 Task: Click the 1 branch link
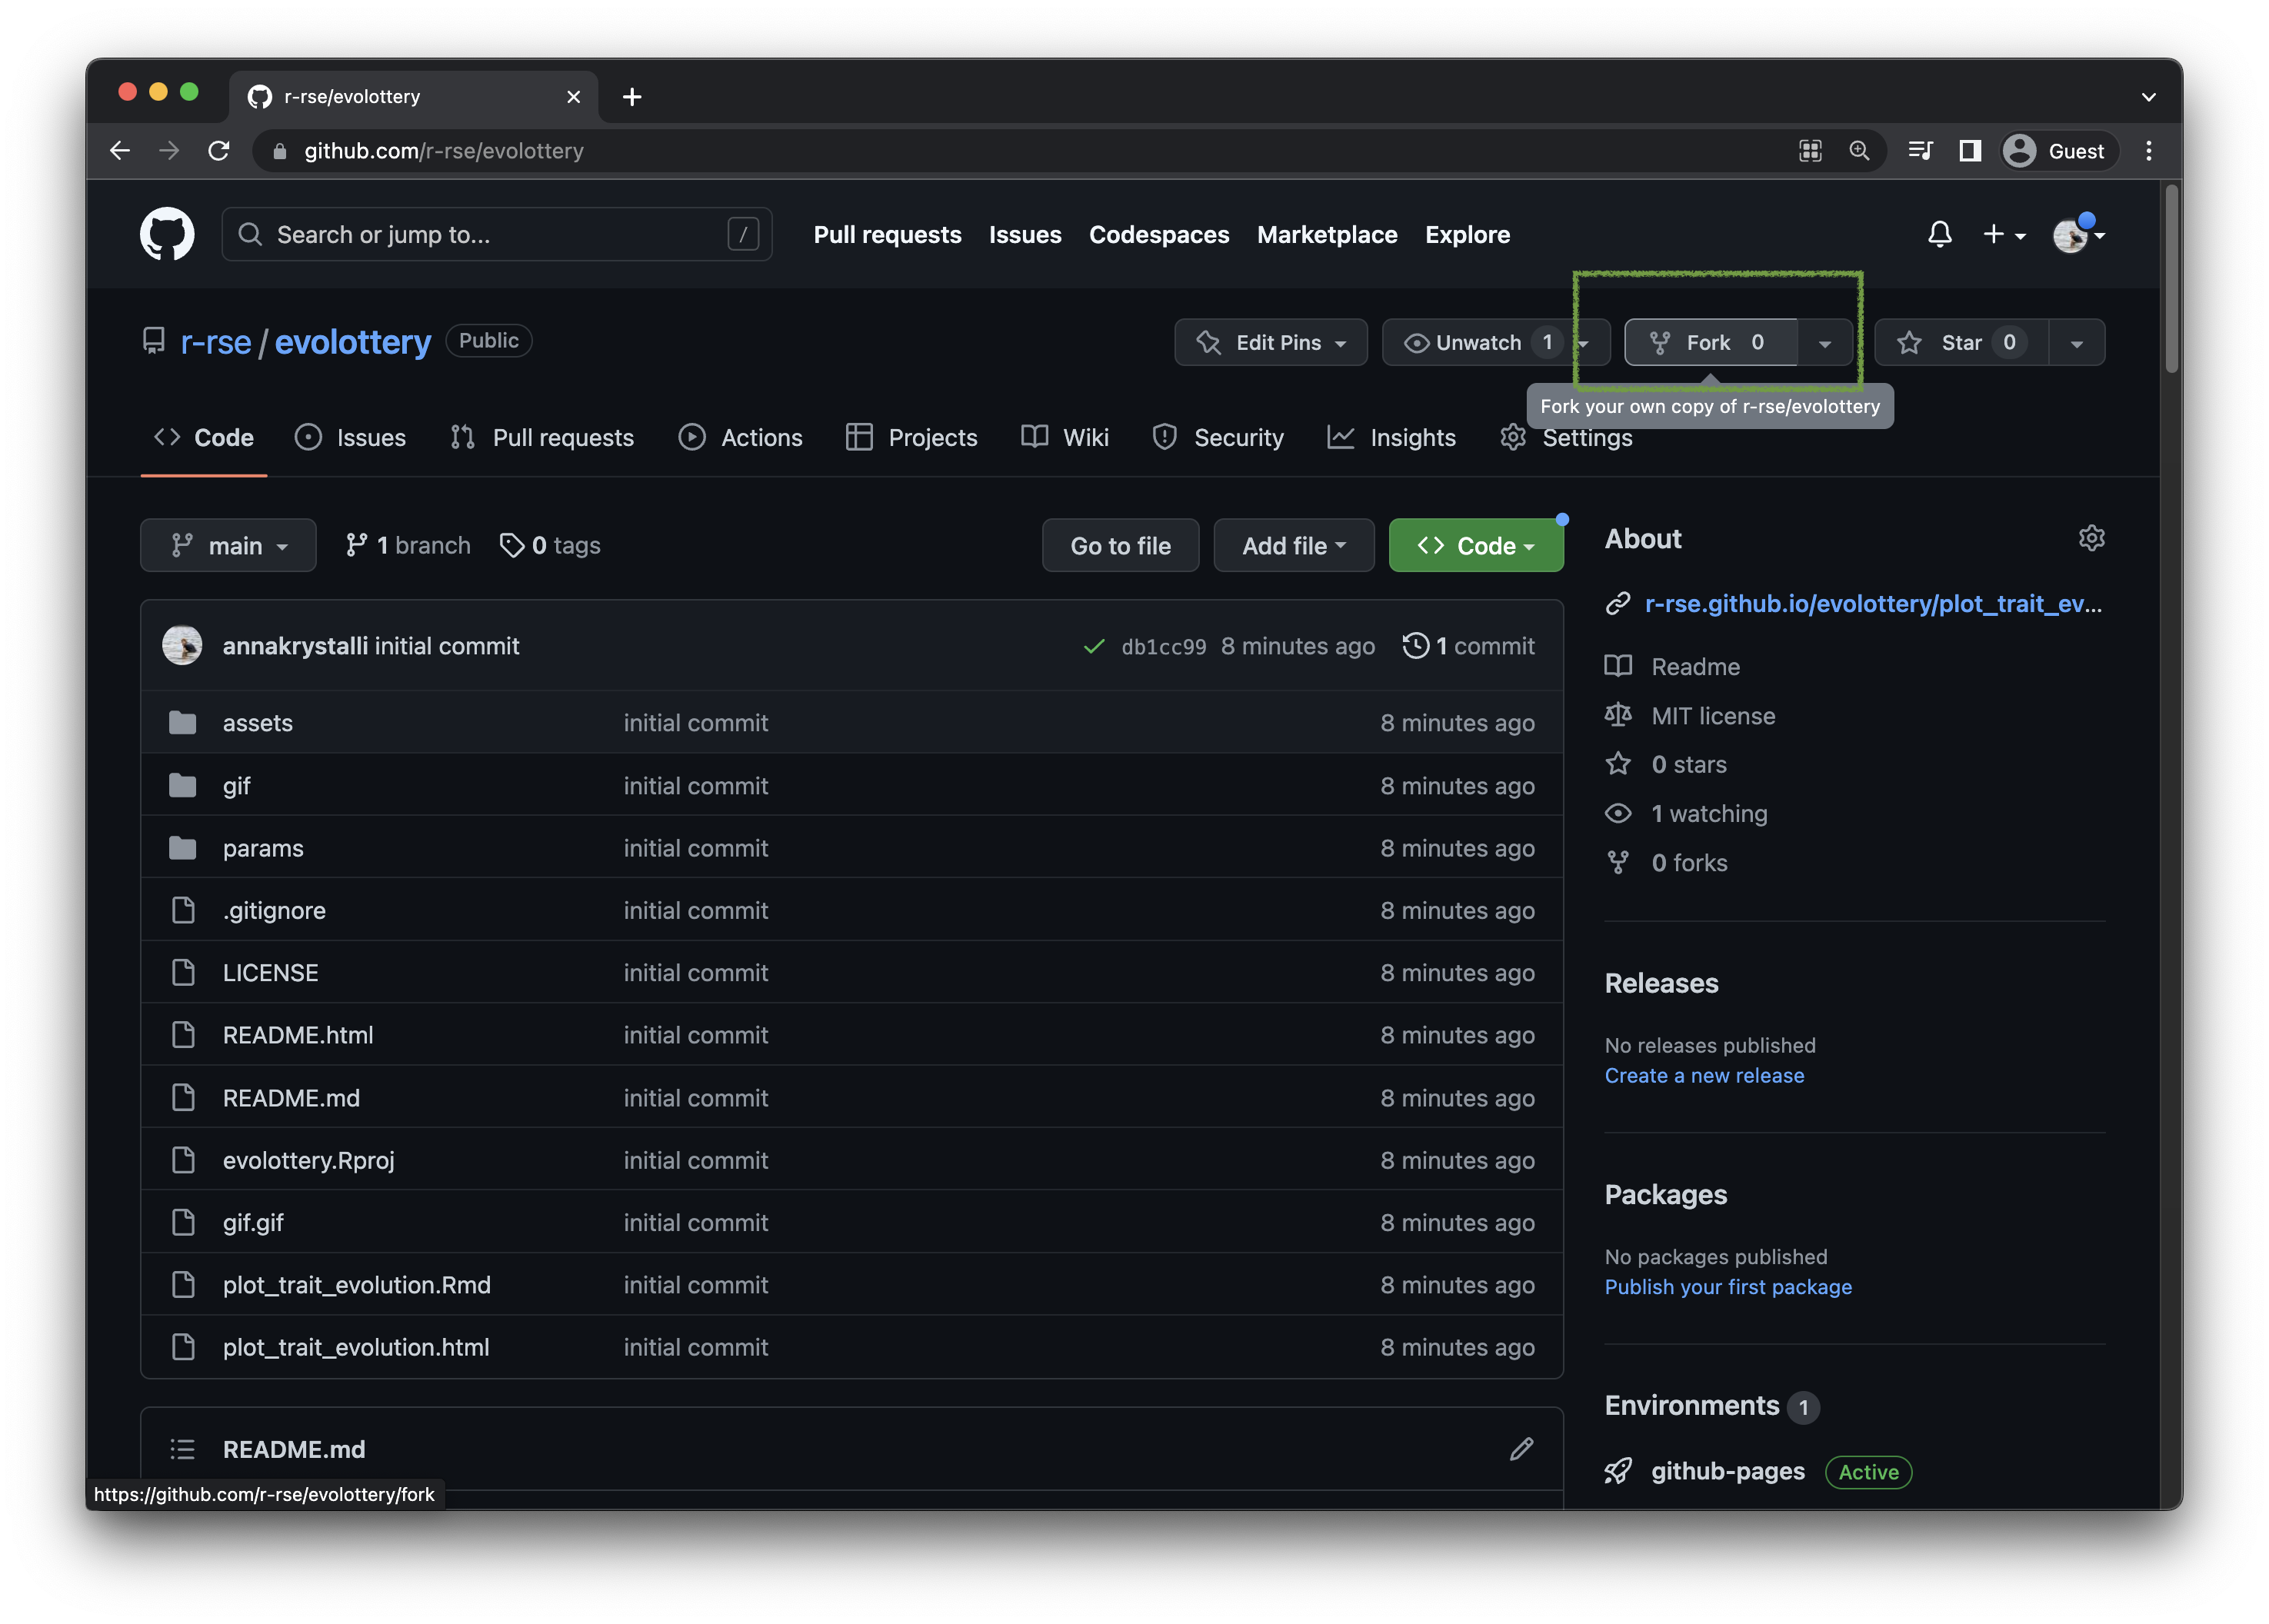click(x=407, y=545)
